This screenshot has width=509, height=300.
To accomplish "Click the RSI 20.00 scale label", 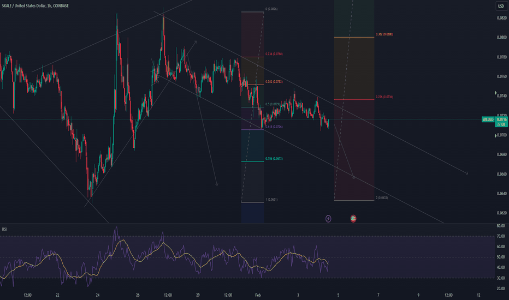I will (x=501, y=289).
